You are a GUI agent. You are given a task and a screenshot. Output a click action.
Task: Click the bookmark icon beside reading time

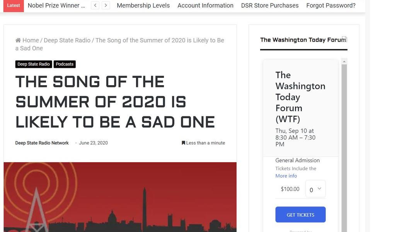click(183, 143)
